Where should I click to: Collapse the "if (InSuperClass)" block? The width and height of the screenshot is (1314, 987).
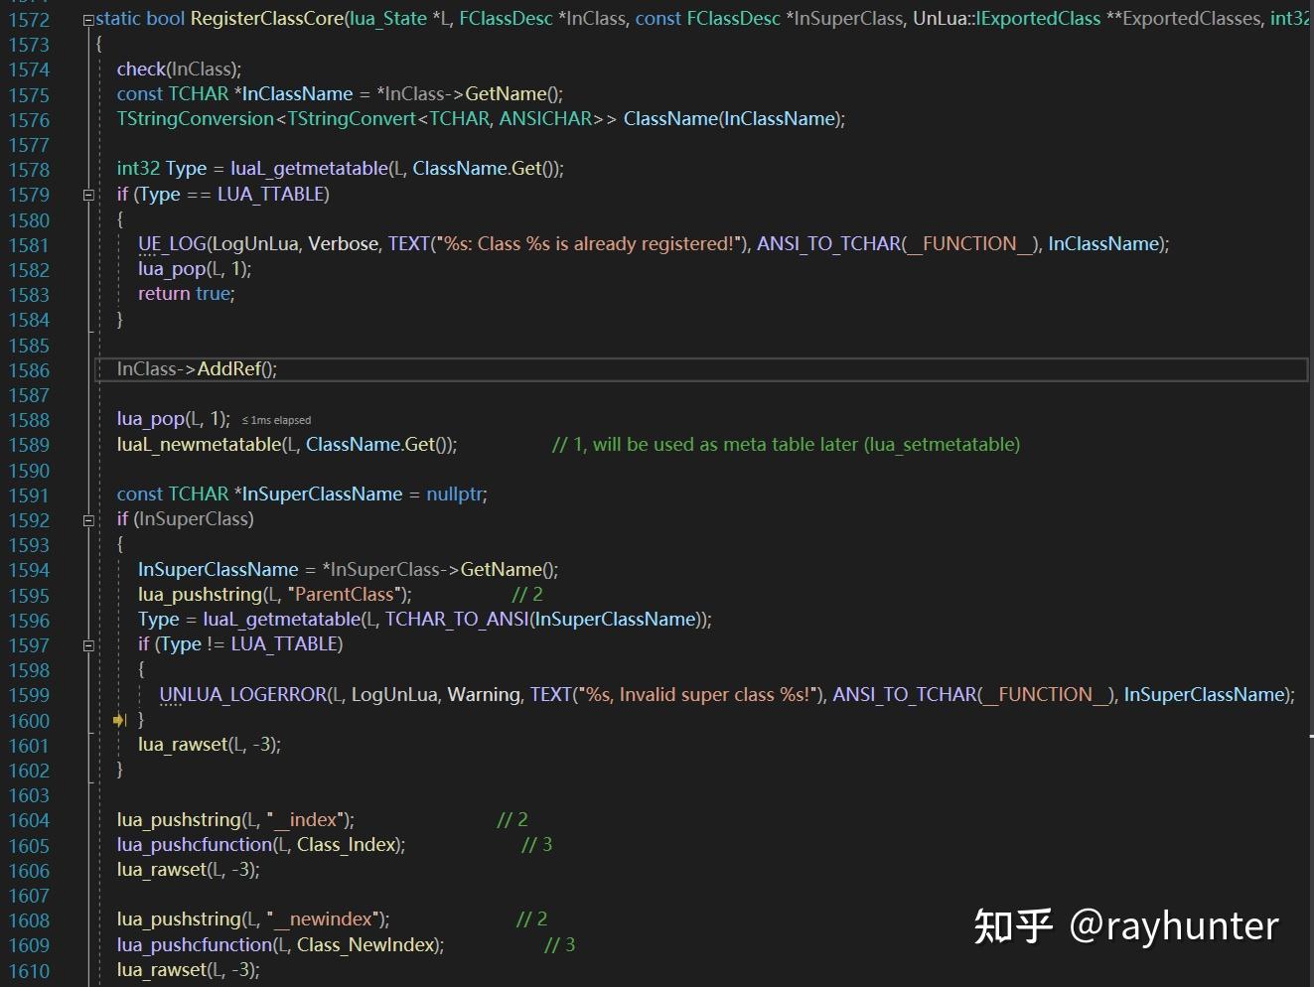coord(87,519)
